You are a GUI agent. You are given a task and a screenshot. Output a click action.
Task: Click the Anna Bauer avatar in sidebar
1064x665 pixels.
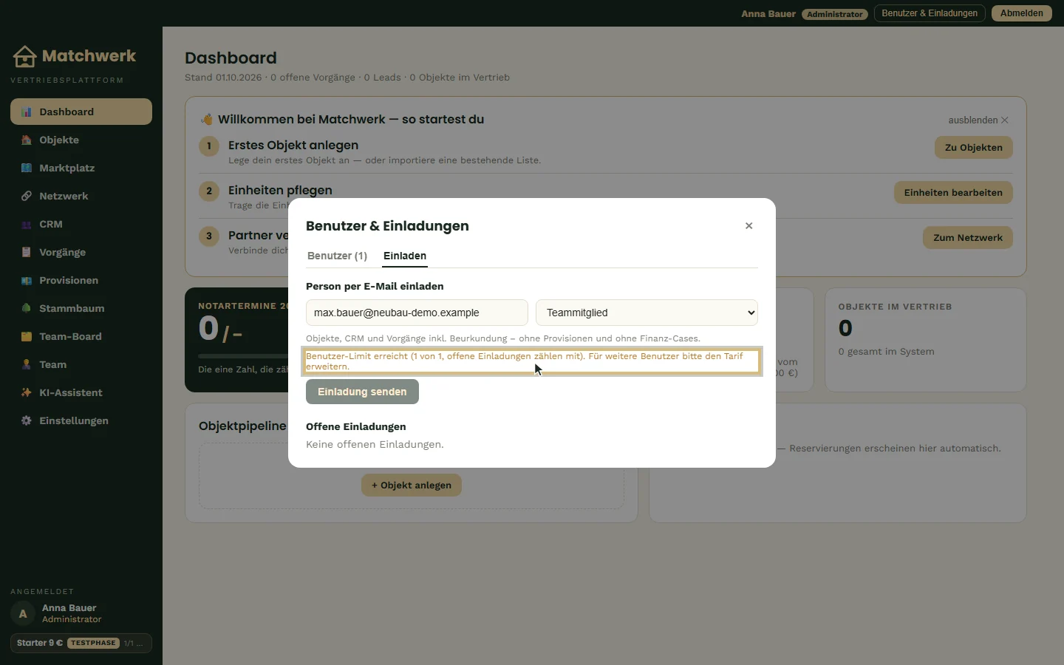tap(23, 613)
